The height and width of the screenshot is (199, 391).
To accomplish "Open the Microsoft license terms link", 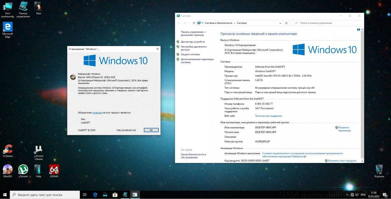I will pos(302,155).
